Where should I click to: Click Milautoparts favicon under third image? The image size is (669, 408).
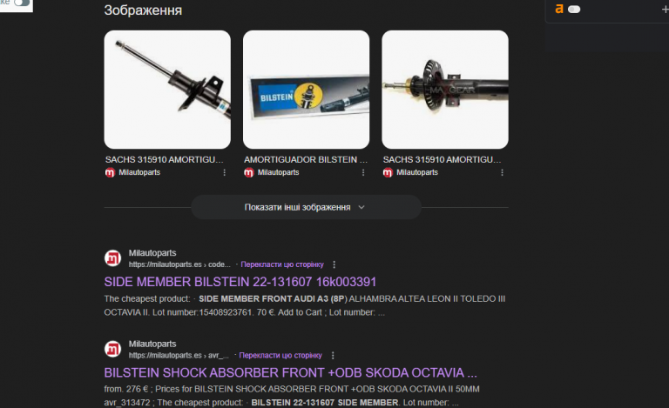pos(388,172)
